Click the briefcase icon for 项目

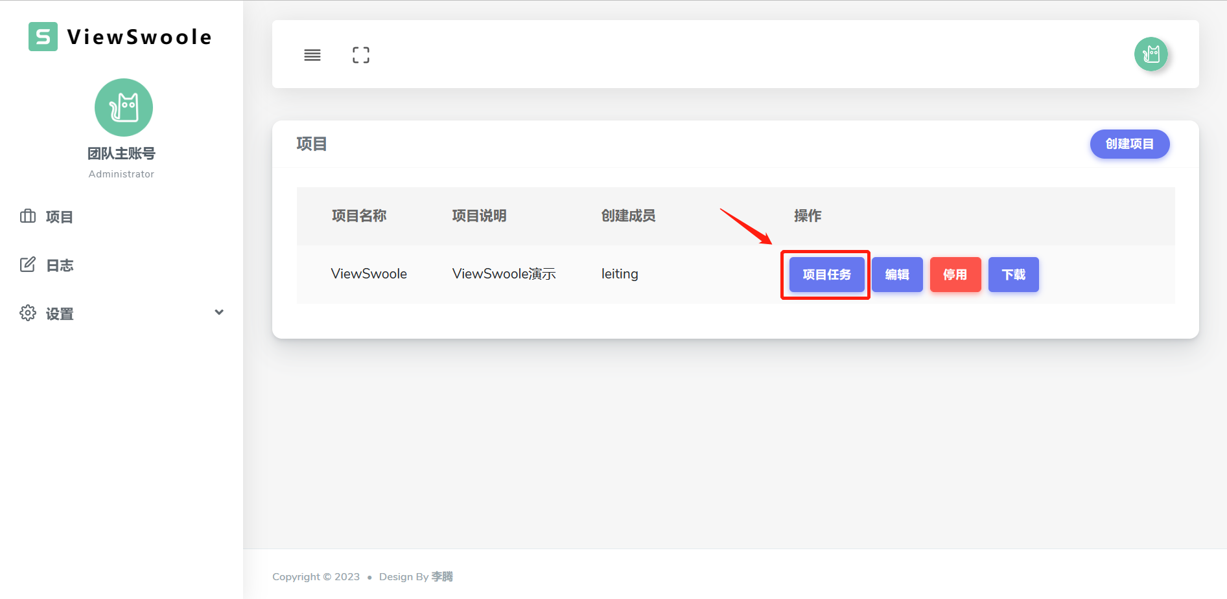[x=28, y=216]
